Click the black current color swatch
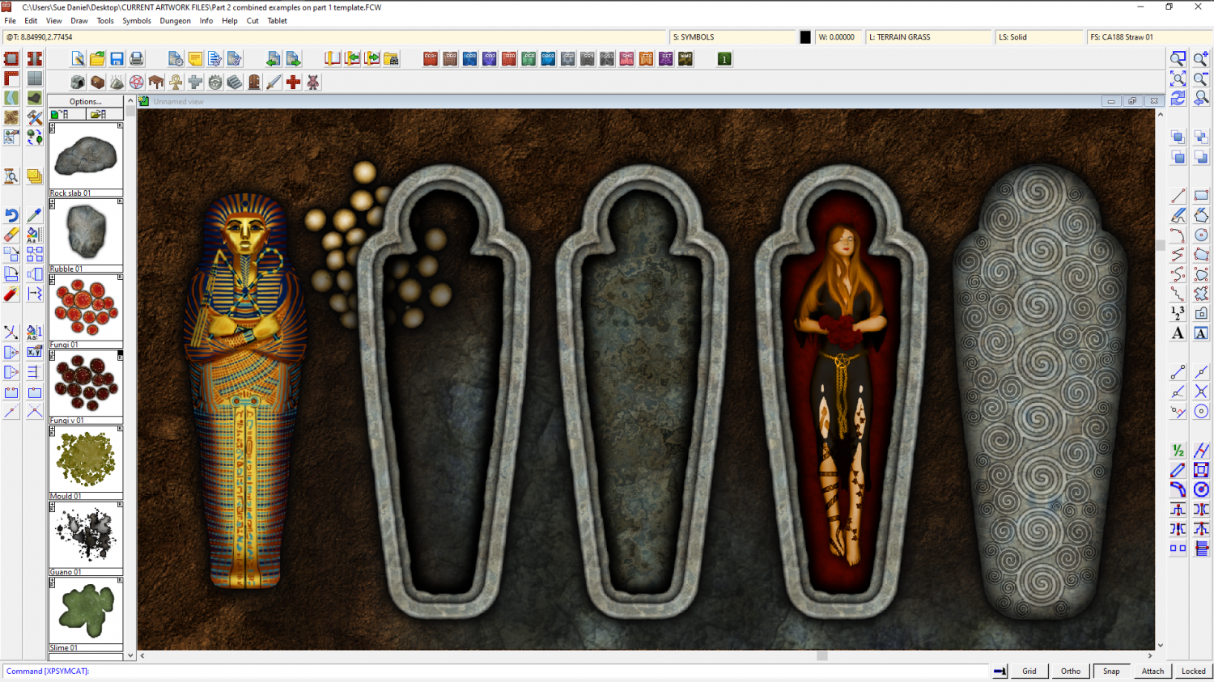 pos(805,37)
